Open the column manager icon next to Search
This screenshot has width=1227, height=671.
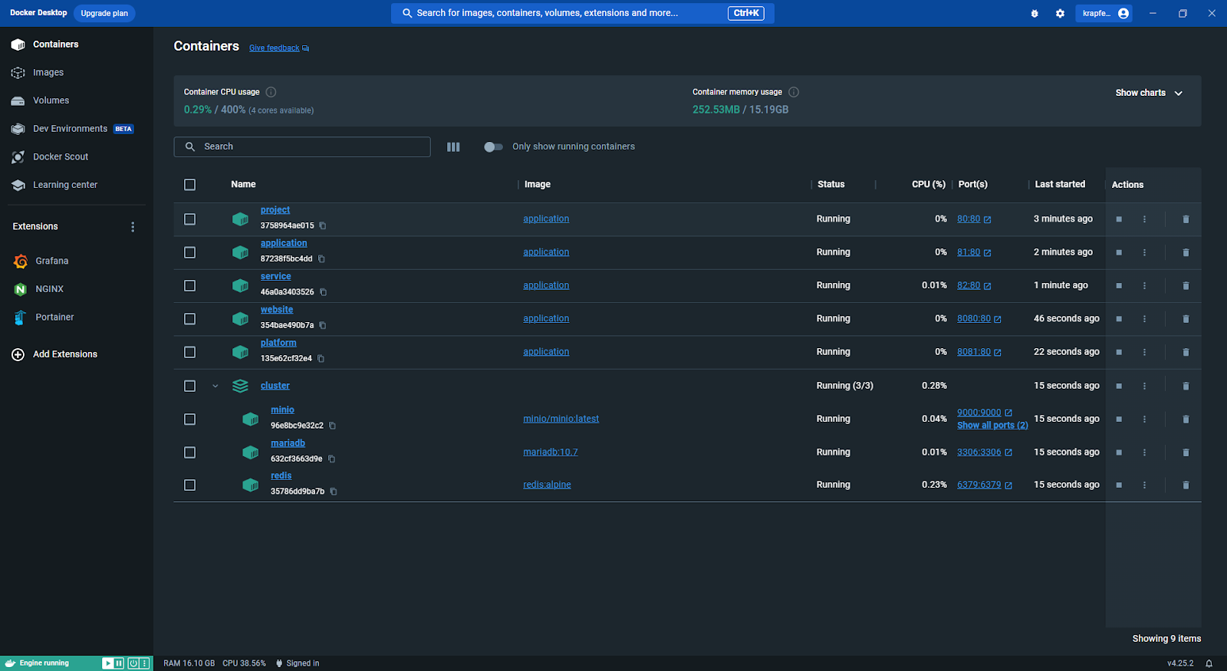point(453,146)
